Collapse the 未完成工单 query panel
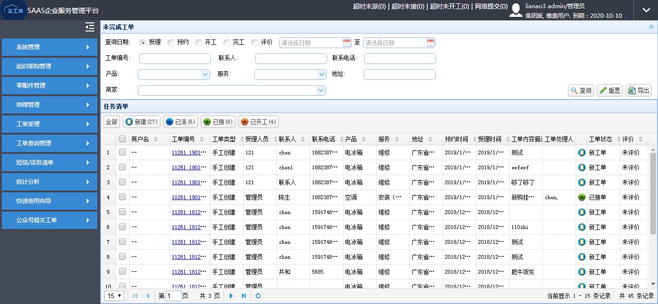The image size is (658, 304). (651, 27)
